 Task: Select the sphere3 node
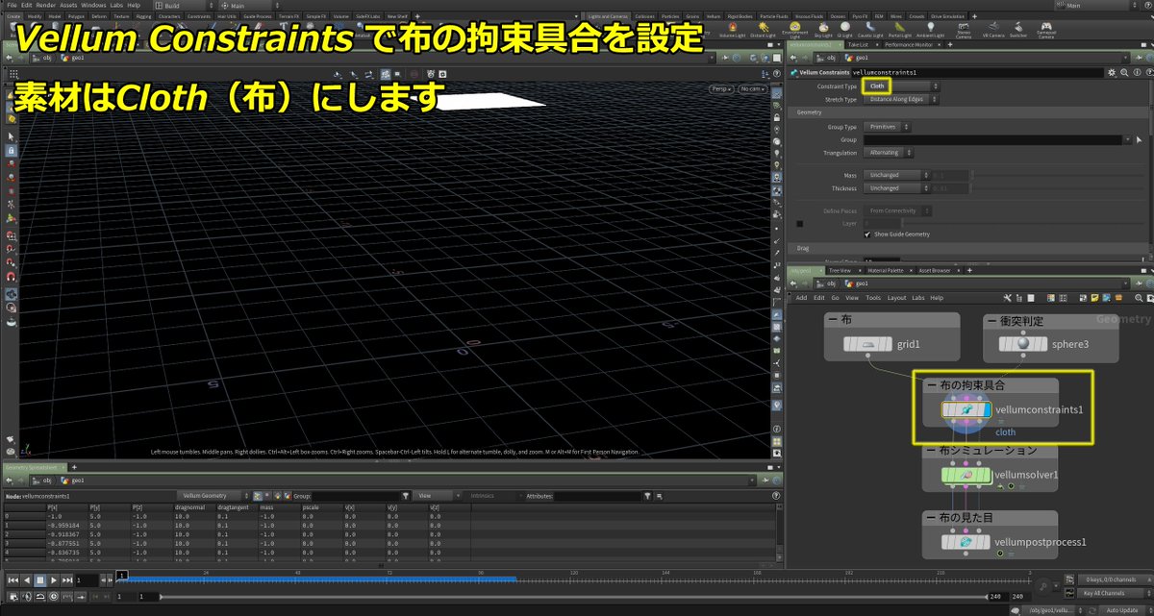click(1023, 344)
